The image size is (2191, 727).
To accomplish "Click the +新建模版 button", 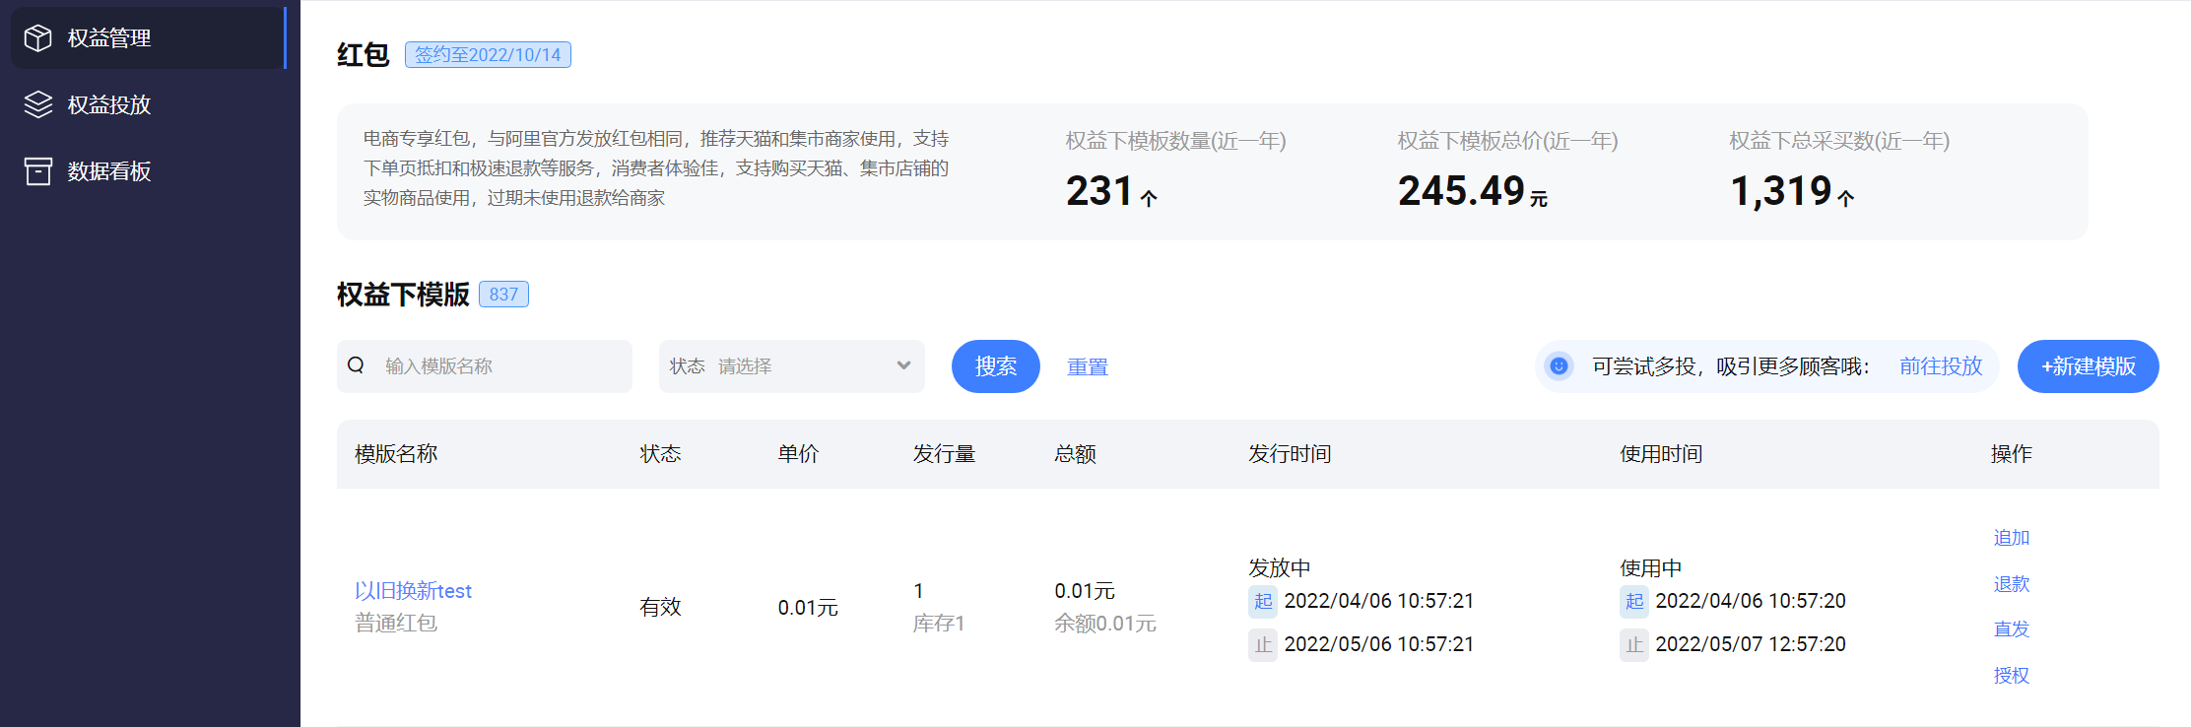I will click(2089, 366).
